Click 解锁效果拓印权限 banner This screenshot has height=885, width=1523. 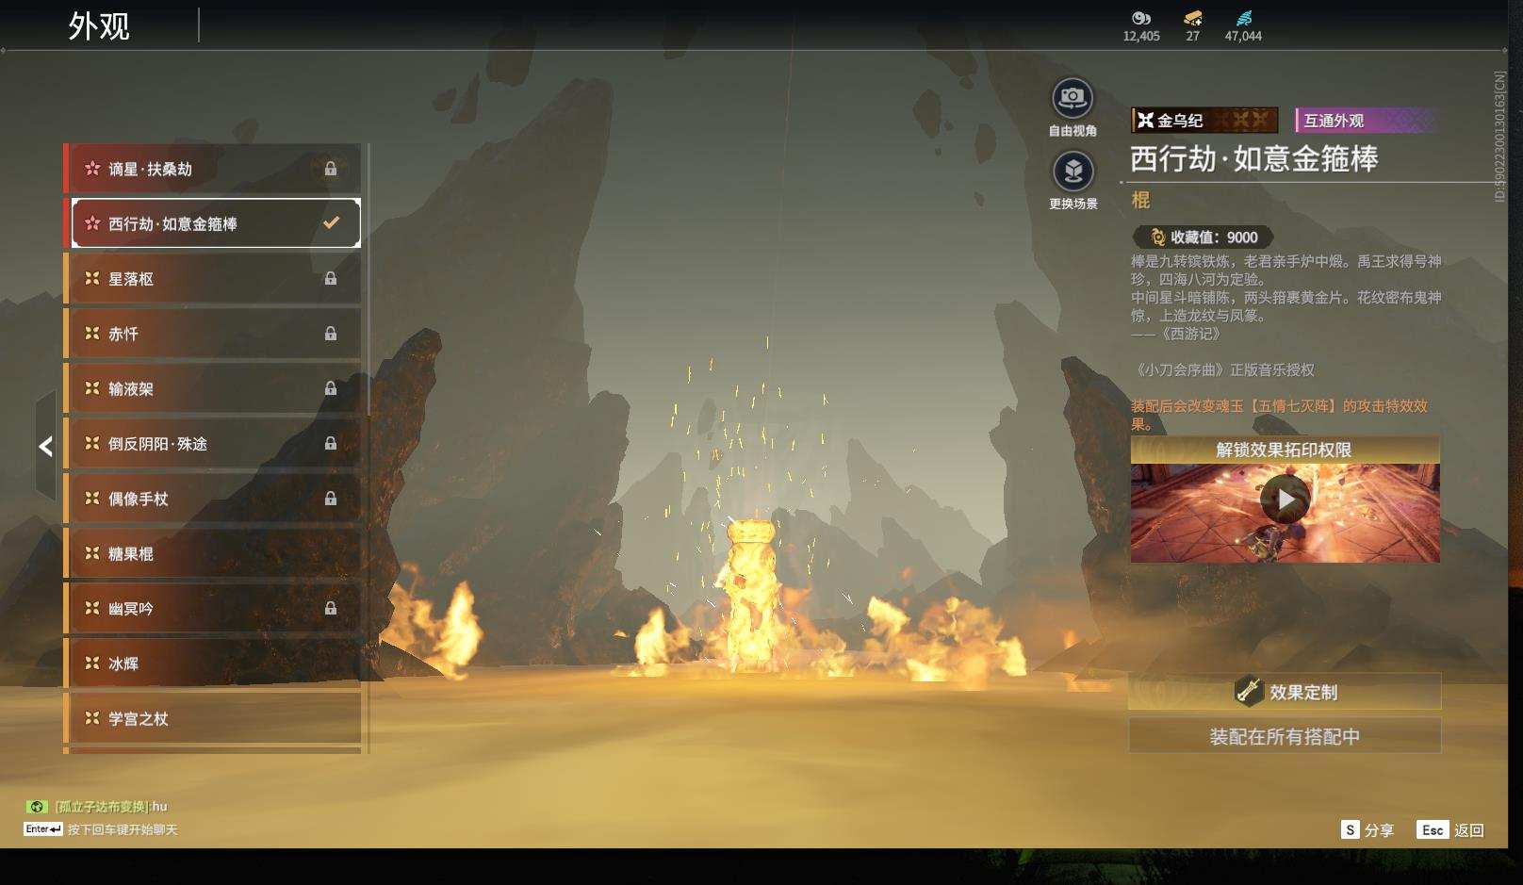(x=1285, y=450)
